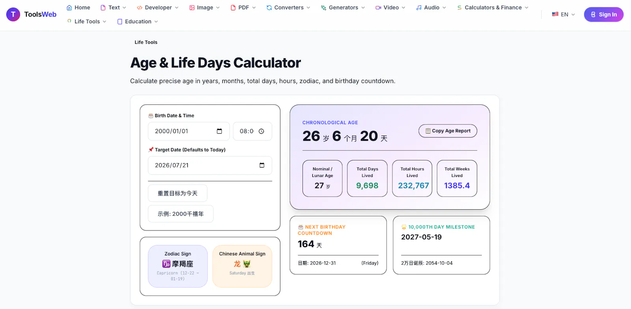The width and height of the screenshot is (631, 309).
Task: Click the Nominal Lunar Age value 27
Action: [319, 186]
